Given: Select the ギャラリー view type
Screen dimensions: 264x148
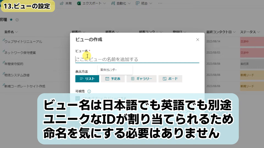Looking at the screenshot, I should pyautogui.click(x=141, y=79).
